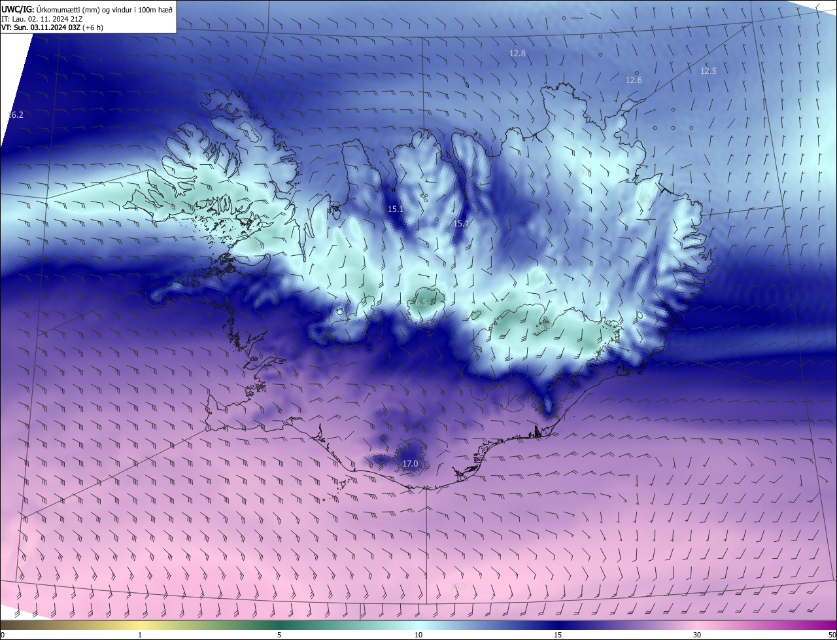This screenshot has height=640, width=837.
Task: Click the 12.8 value label on the map
Action: tap(517, 54)
